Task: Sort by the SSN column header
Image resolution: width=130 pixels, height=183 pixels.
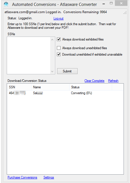Action: (19, 87)
